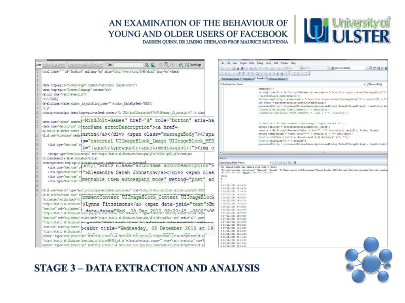Switch to Code view in Dreamweaver toolbar
405x303 pixels.
[39, 65]
